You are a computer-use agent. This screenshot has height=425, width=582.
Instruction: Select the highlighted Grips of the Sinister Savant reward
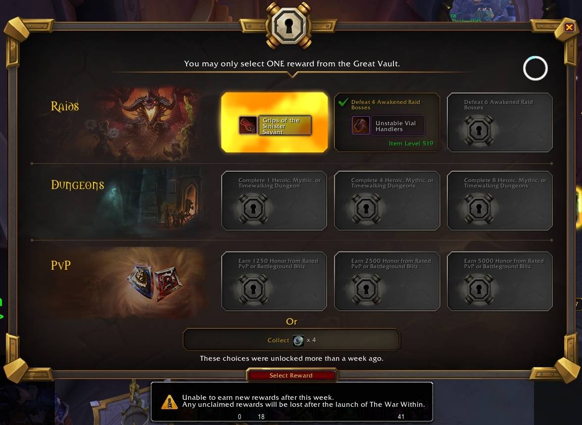pyautogui.click(x=274, y=123)
